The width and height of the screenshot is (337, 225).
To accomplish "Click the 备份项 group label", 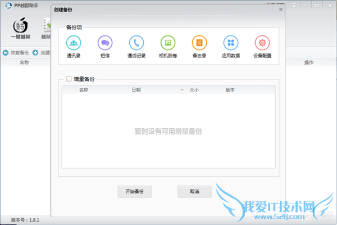I will pos(74,28).
